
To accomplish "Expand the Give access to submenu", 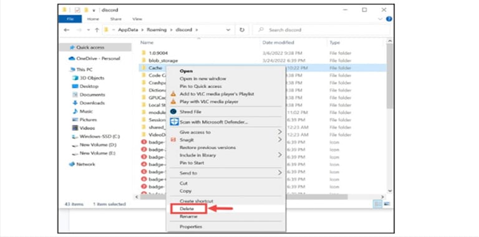I will point(226,132).
